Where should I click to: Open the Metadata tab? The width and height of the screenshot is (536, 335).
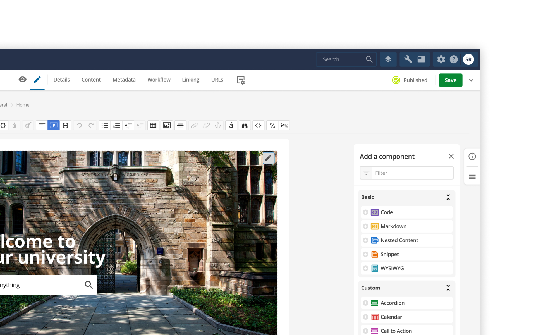click(x=124, y=80)
